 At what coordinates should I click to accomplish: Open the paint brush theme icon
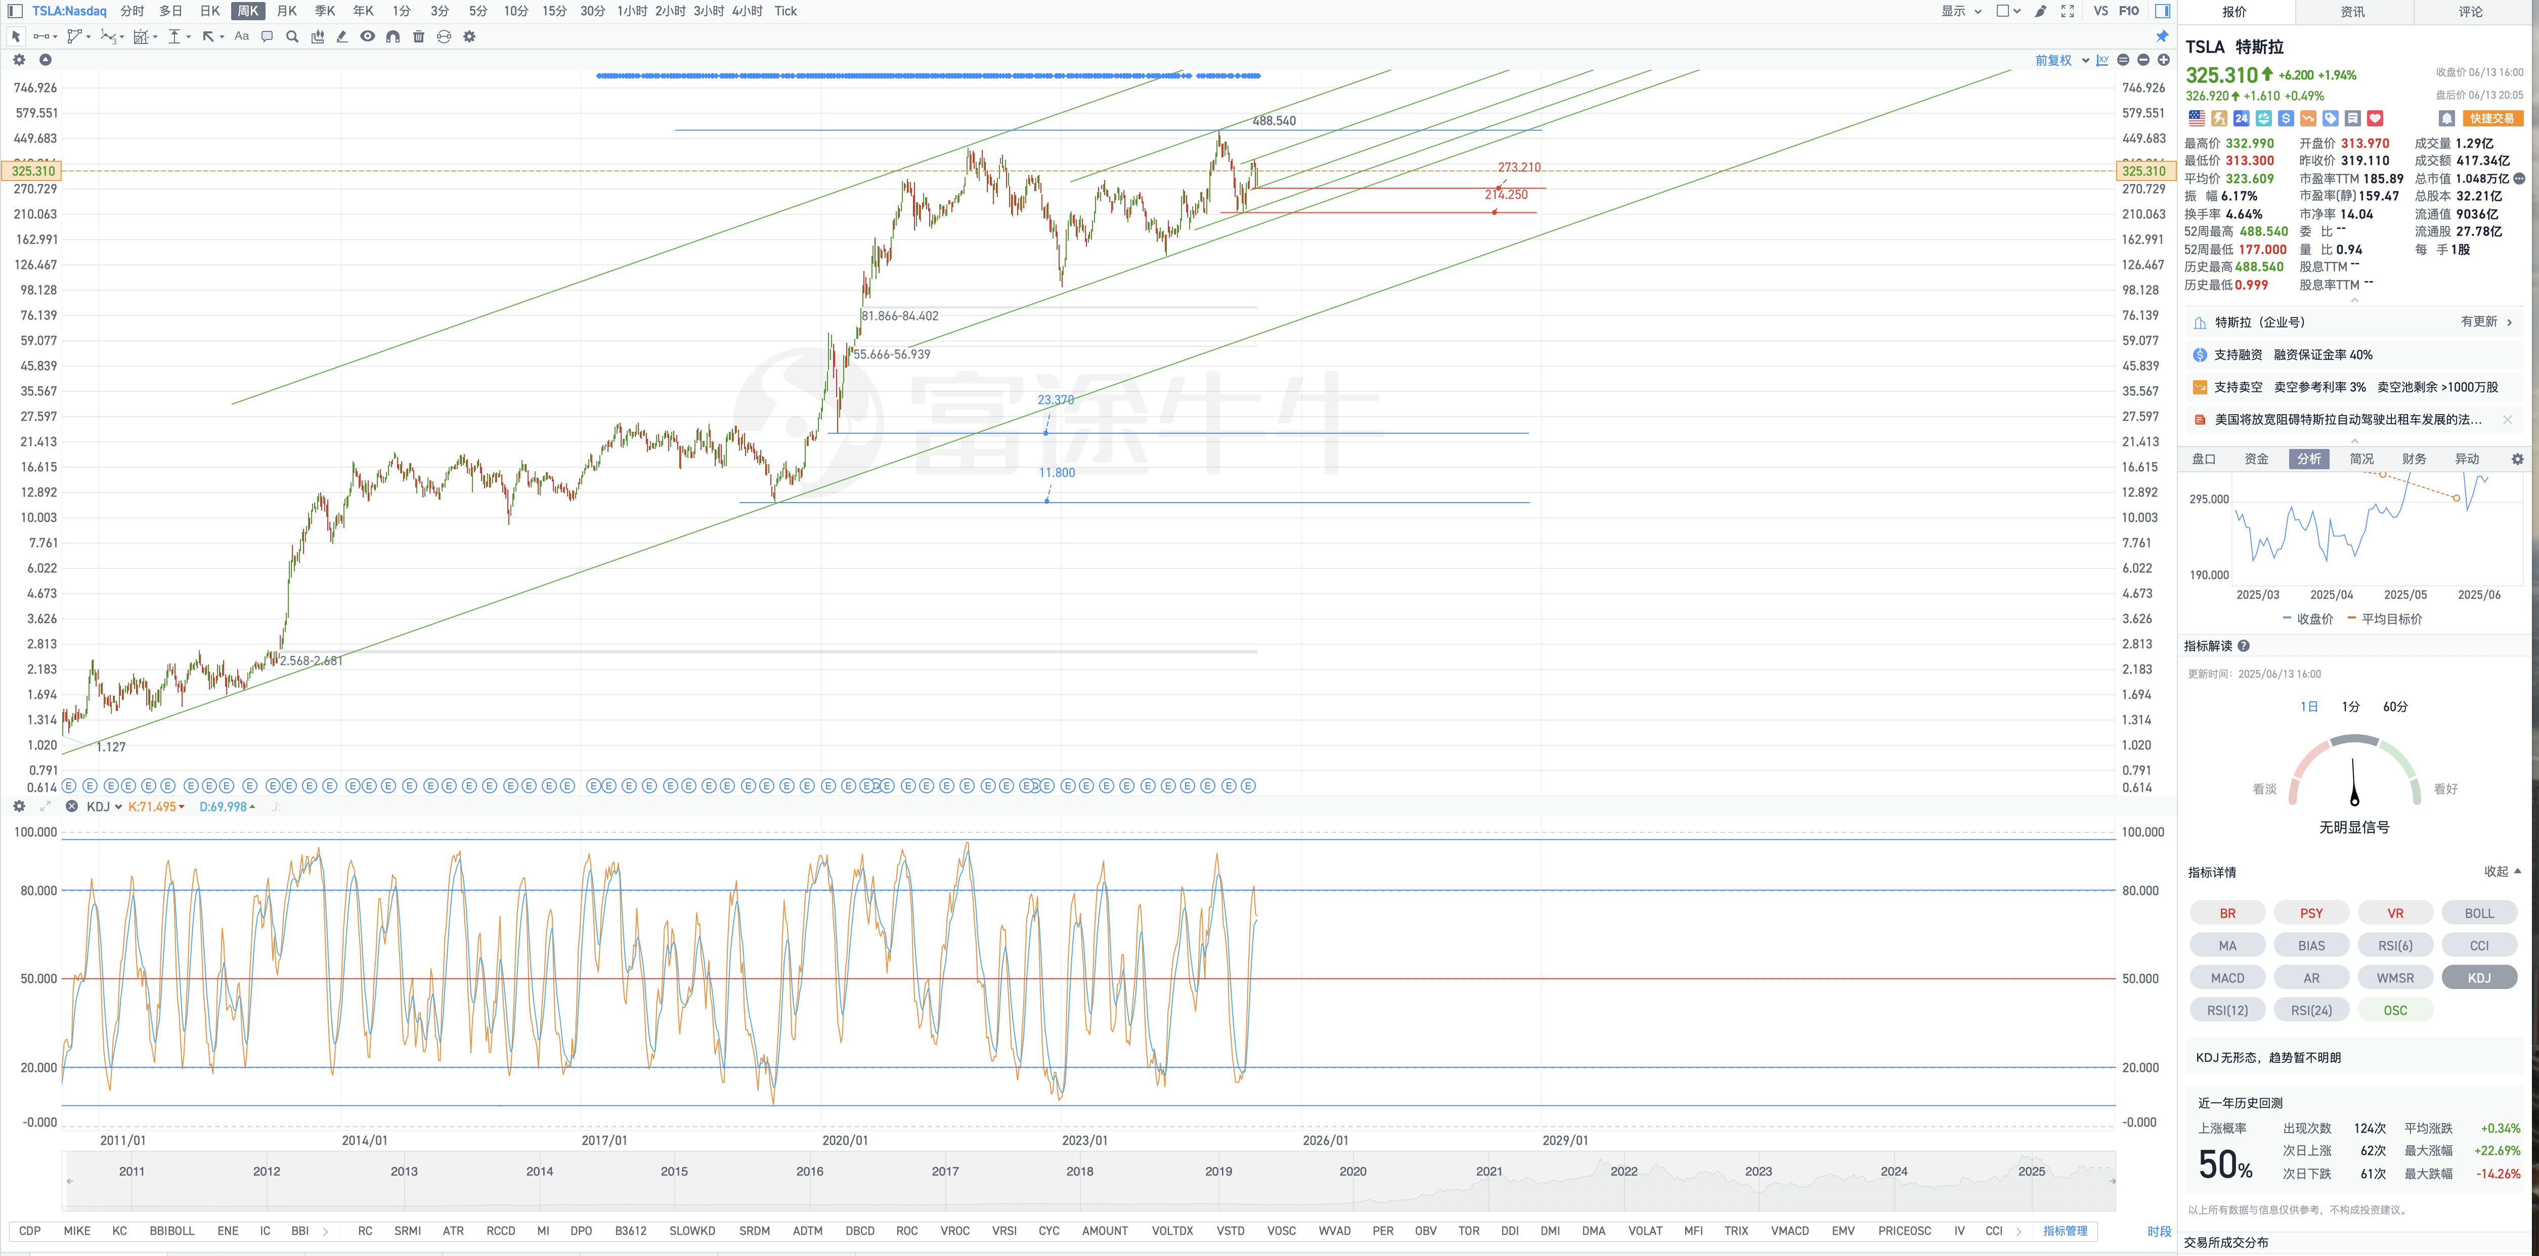[2040, 11]
